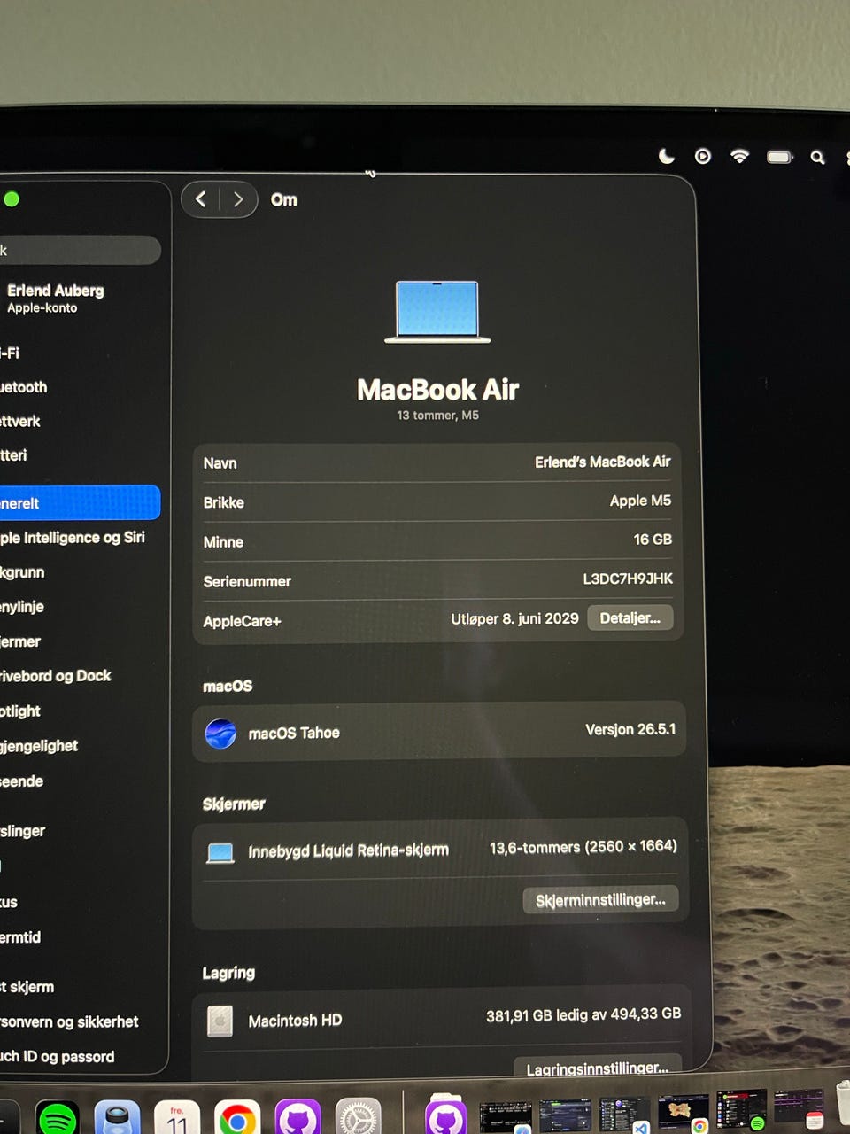Select Skjermer in the settings sidebar
Viewport: 850px width, 1134px height.
pyautogui.click(x=20, y=641)
